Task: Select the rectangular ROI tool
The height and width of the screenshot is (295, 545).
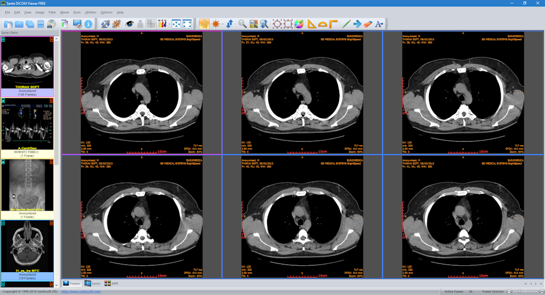Action: 288,24
